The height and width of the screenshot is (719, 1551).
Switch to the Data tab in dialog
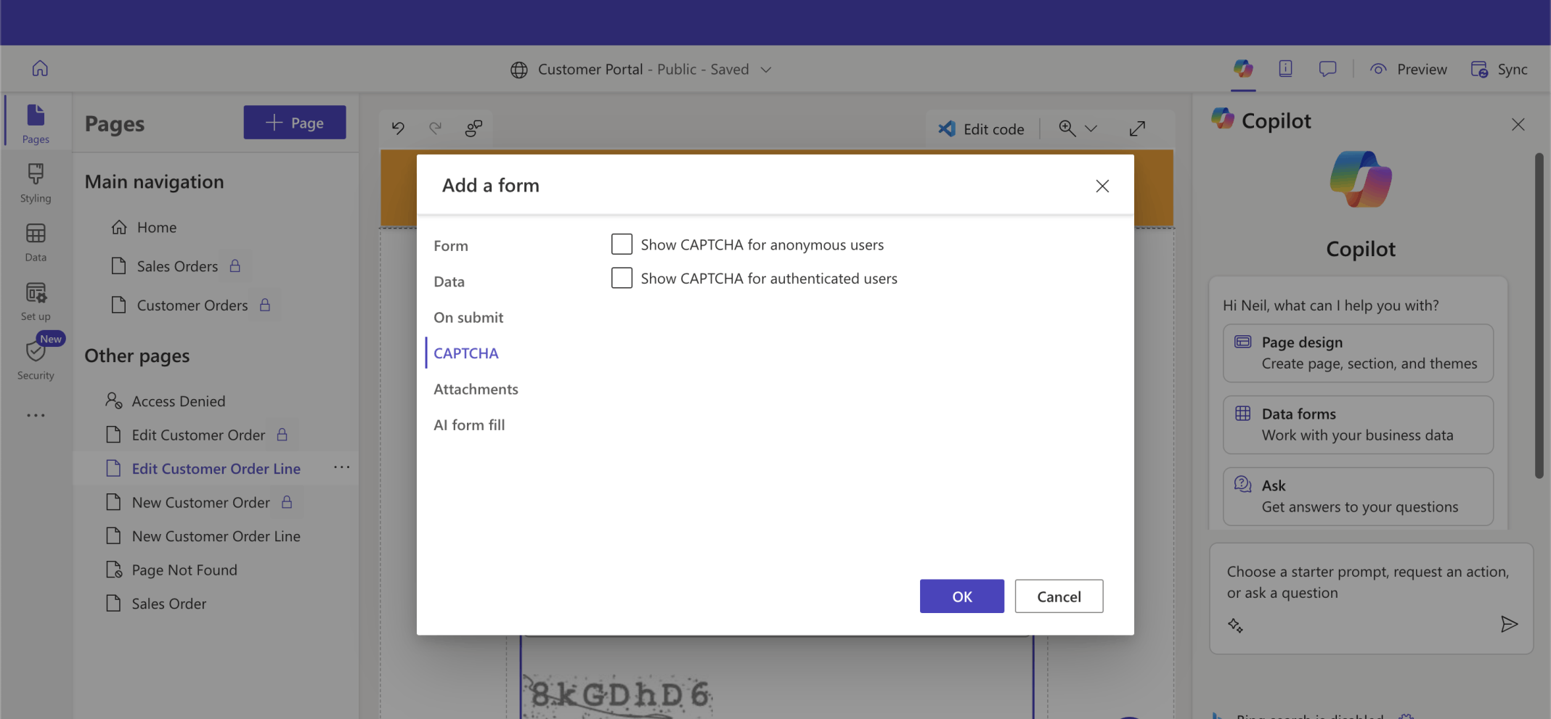click(449, 282)
